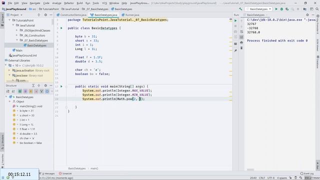Open the SonarLint tool window button
The width and height of the screenshot is (320, 180).
pos(65,173)
